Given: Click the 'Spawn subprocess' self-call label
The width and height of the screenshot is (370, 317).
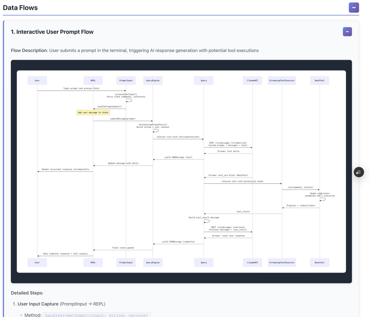Looking at the screenshot, I should pyautogui.click(x=319, y=193).
